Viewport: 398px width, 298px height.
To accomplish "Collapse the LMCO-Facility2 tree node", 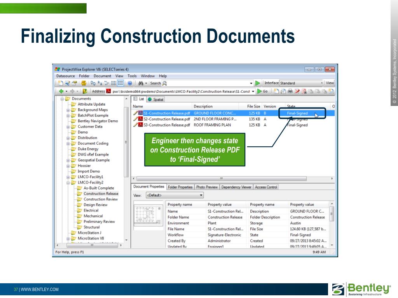I will [68, 182].
